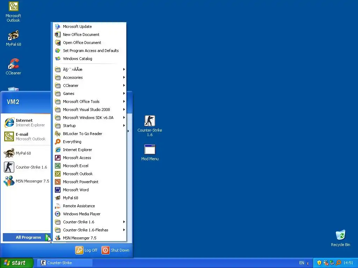The image size is (358, 268).
Task: Expand Microsoft Windows SDK v6.0A submenu arrow
Action: 124,118
